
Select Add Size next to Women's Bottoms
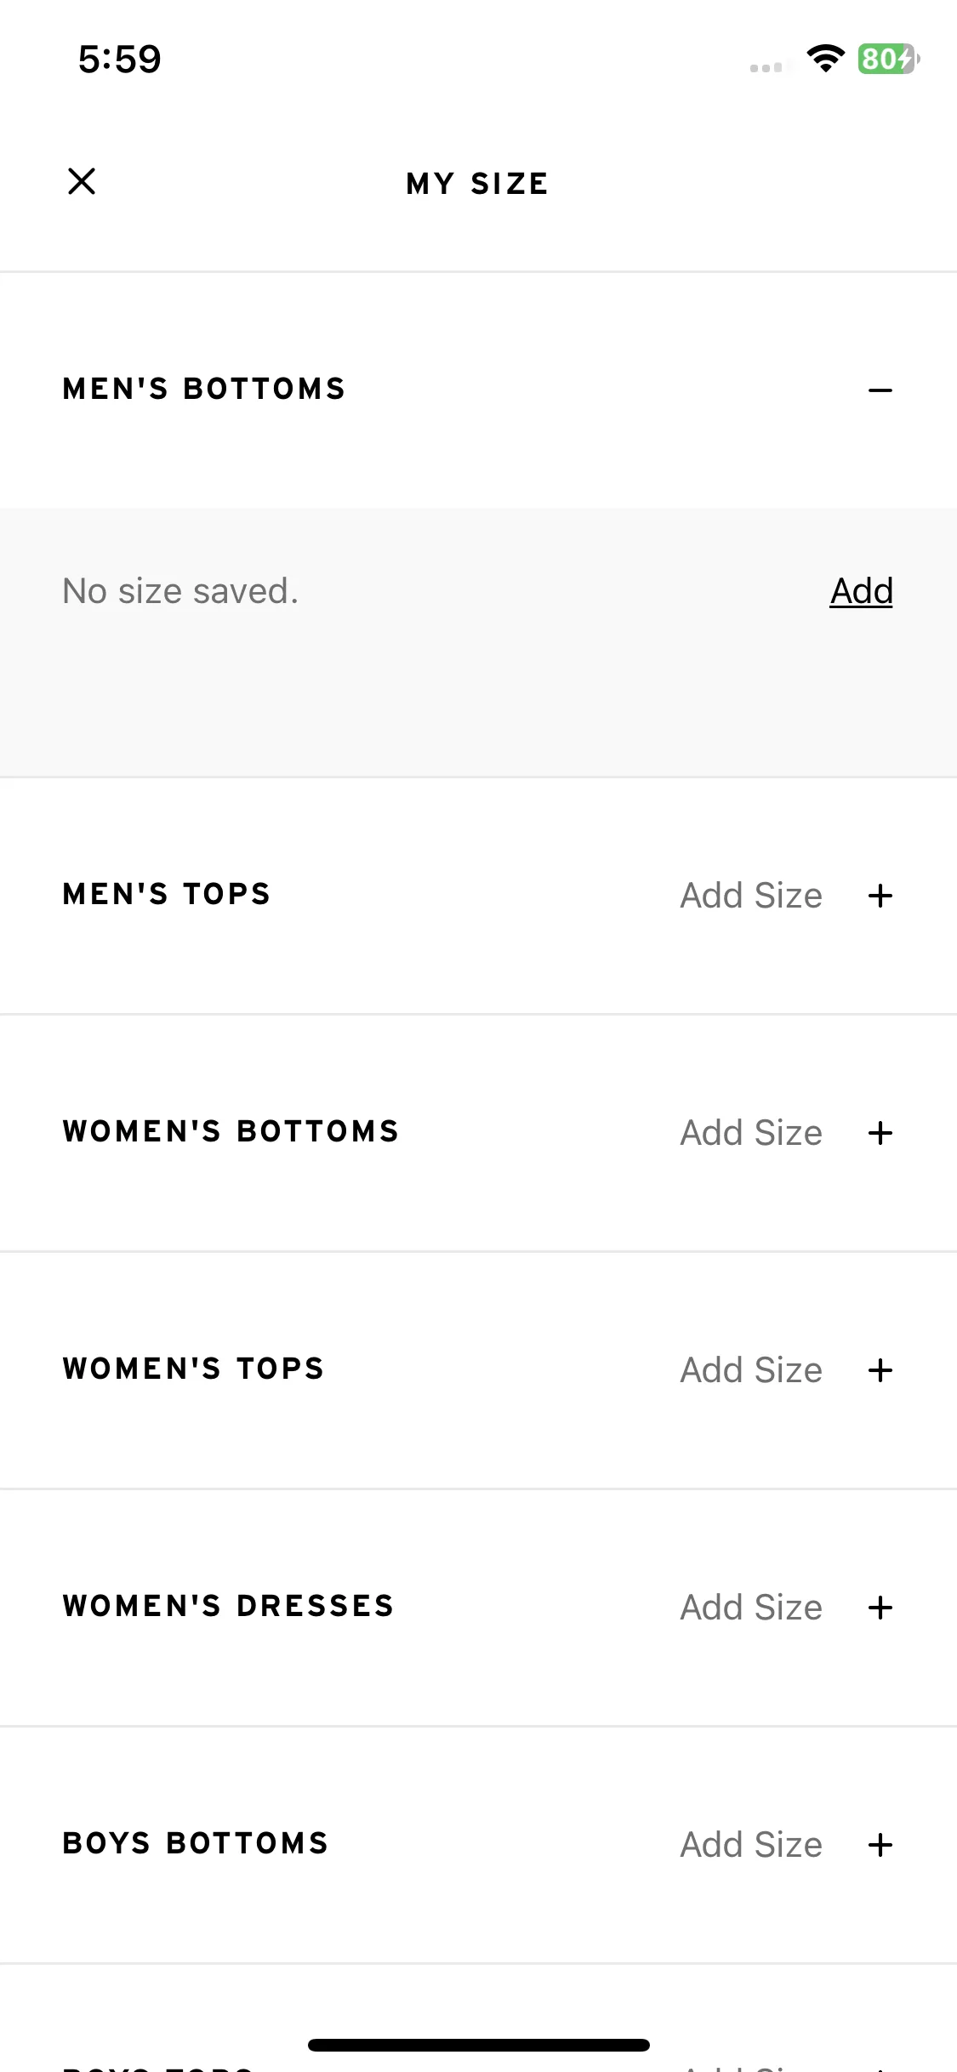point(751,1133)
